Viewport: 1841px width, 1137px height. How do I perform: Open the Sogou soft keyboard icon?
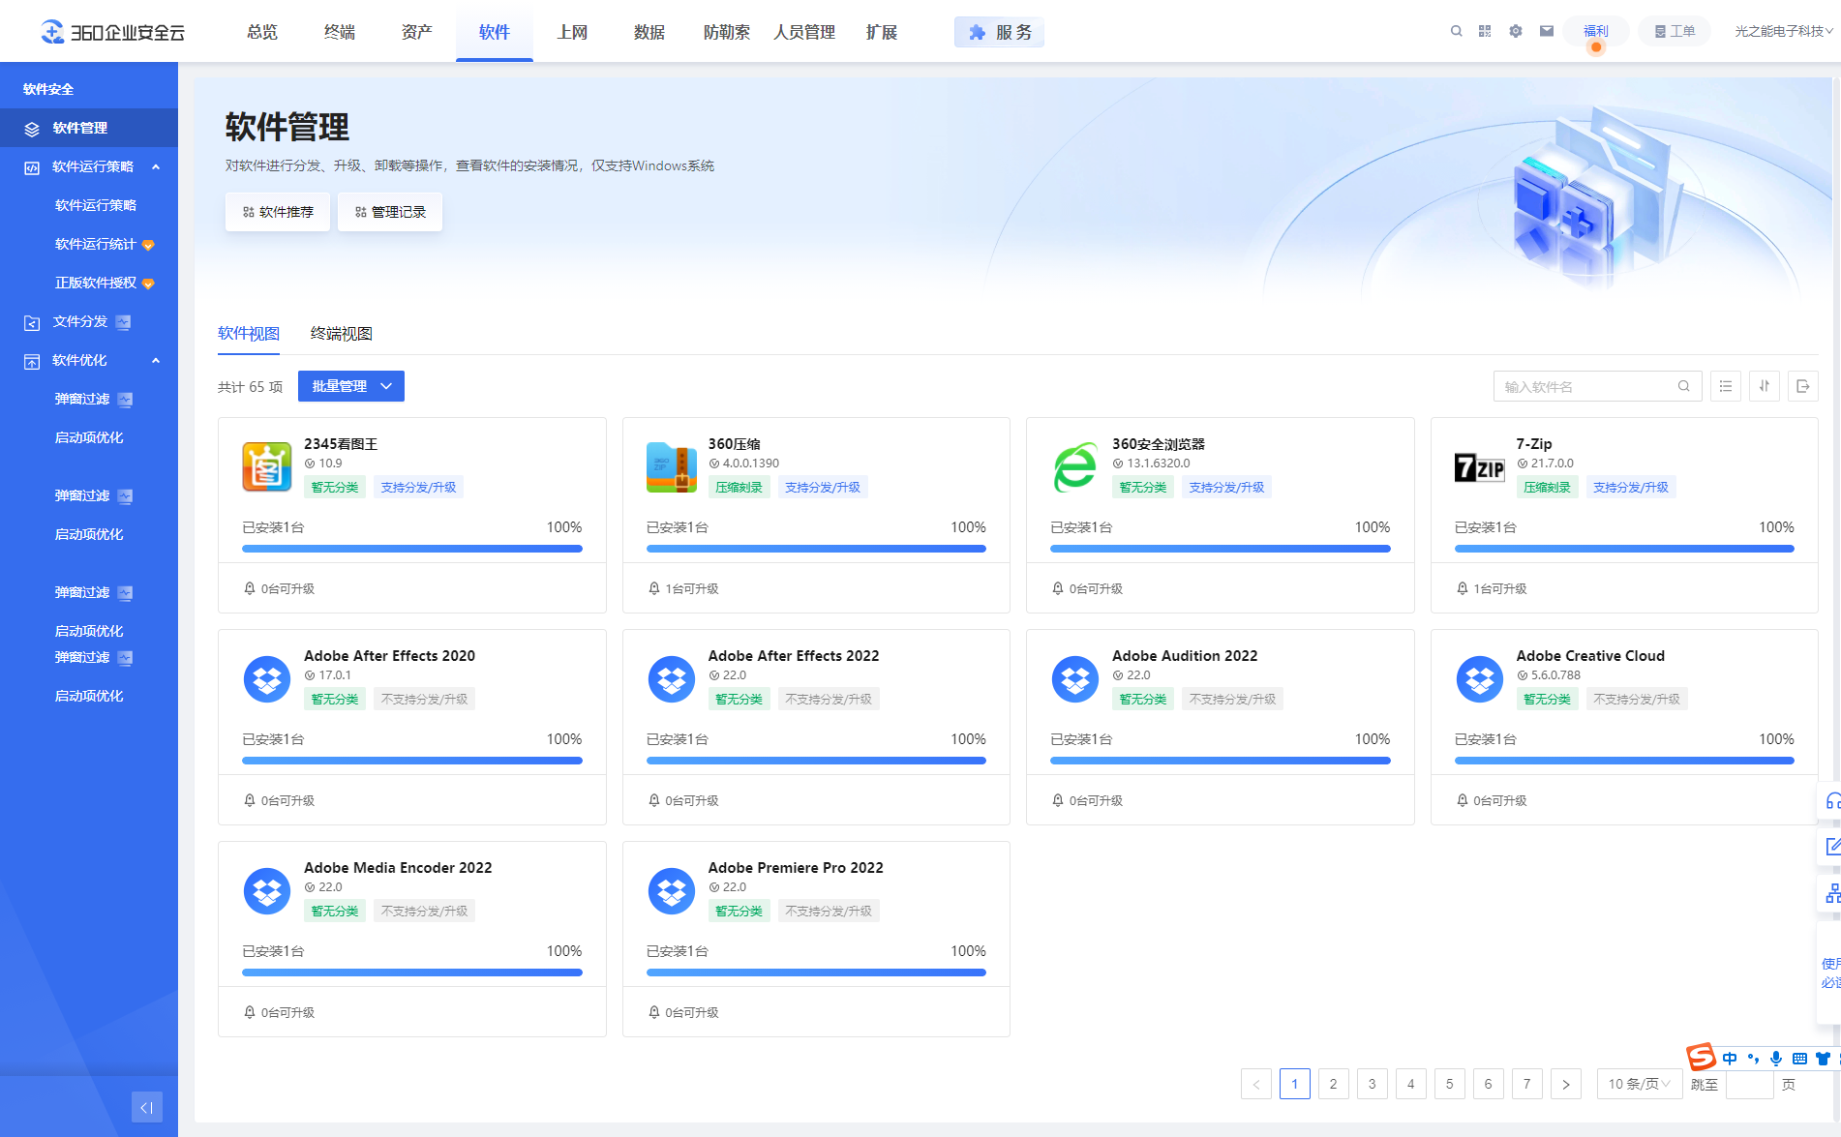pyautogui.click(x=1799, y=1058)
